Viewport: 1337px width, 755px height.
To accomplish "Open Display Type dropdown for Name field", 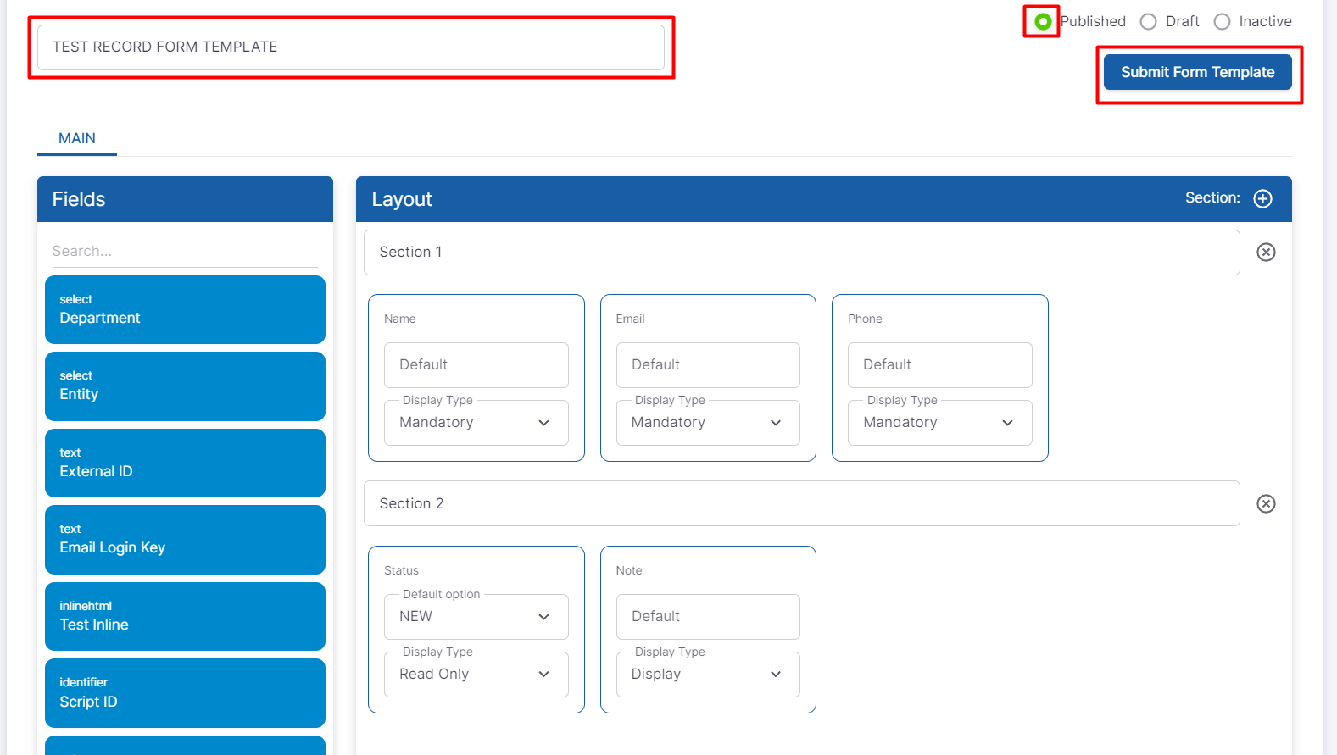I will click(x=476, y=423).
